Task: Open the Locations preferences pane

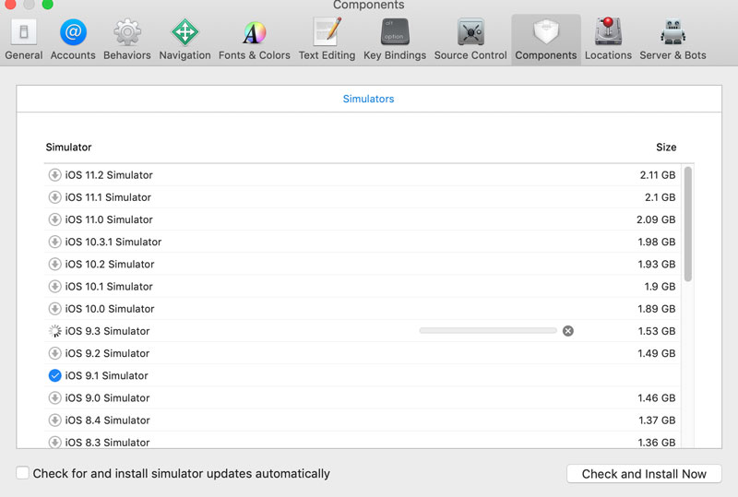Action: tap(608, 40)
